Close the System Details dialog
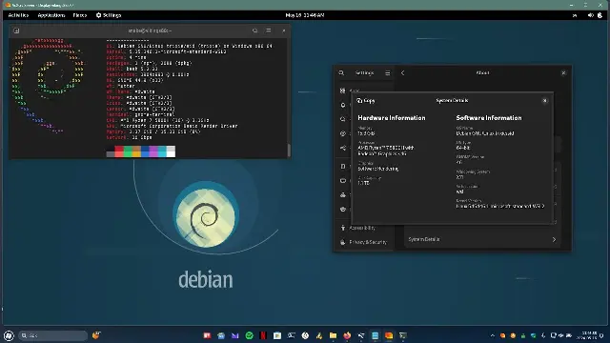This screenshot has width=610, height=343. point(544,101)
